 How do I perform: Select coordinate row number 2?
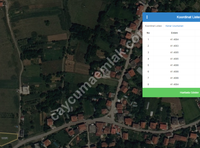[x=171, y=46]
